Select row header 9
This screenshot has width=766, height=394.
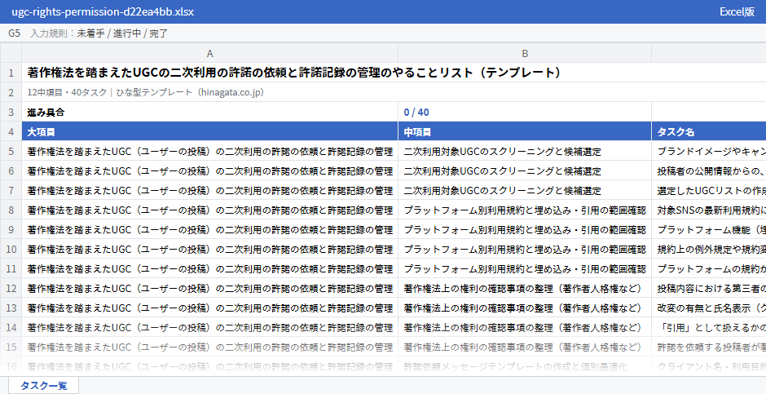pyautogui.click(x=11, y=229)
